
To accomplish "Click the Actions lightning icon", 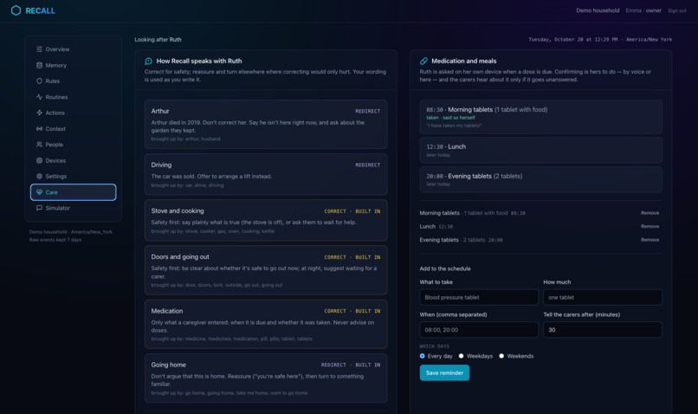I will [39, 113].
